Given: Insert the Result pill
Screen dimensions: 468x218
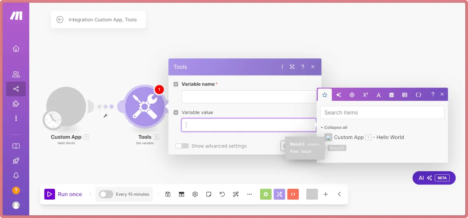Looking at the screenshot, I should 337,148.
